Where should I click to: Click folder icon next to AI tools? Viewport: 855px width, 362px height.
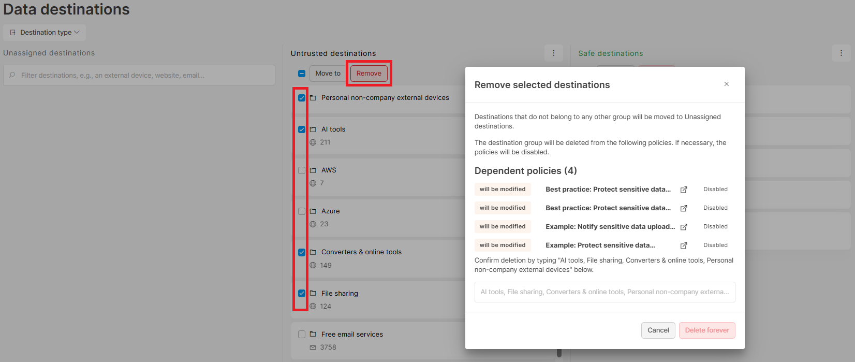pyautogui.click(x=313, y=129)
